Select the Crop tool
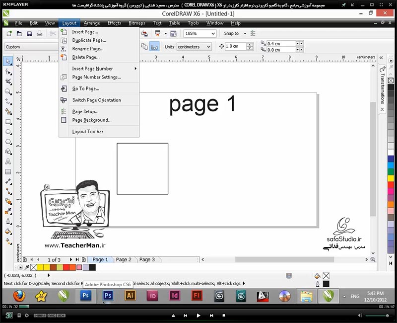 (8, 81)
